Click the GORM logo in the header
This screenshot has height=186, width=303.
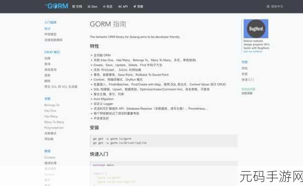click(57, 6)
